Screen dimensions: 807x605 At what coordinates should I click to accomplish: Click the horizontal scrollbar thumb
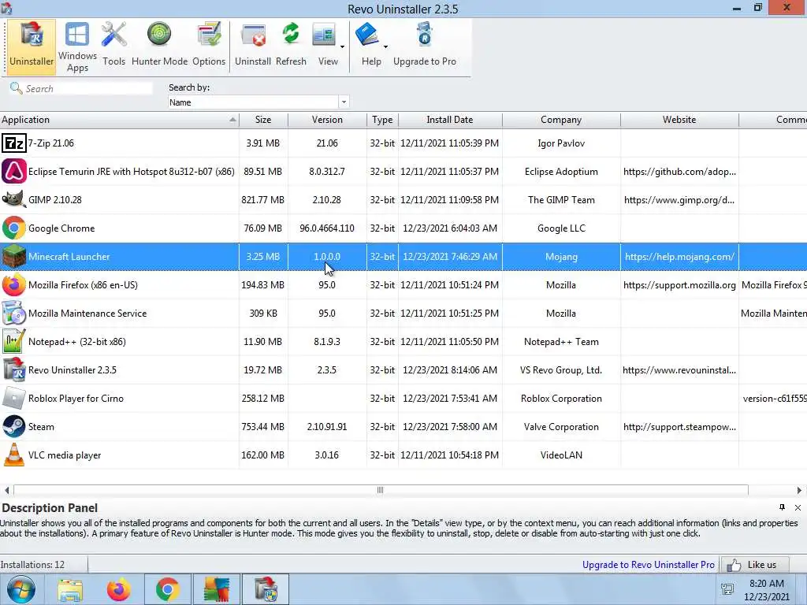381,490
